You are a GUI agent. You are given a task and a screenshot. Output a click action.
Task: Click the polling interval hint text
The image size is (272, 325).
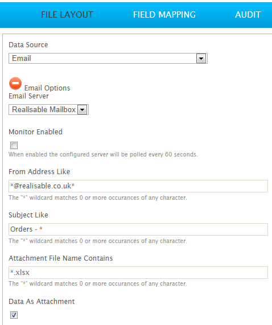[103, 154]
